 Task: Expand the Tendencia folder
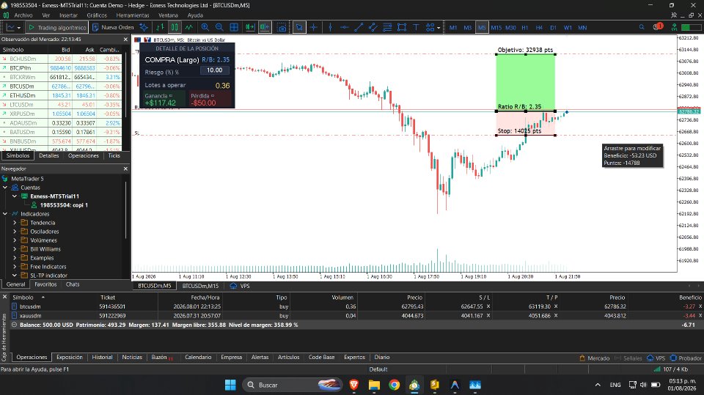(15, 223)
